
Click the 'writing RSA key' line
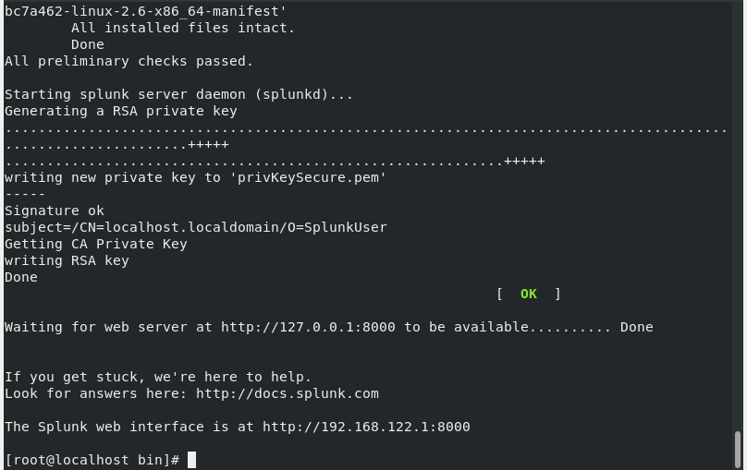tap(67, 260)
